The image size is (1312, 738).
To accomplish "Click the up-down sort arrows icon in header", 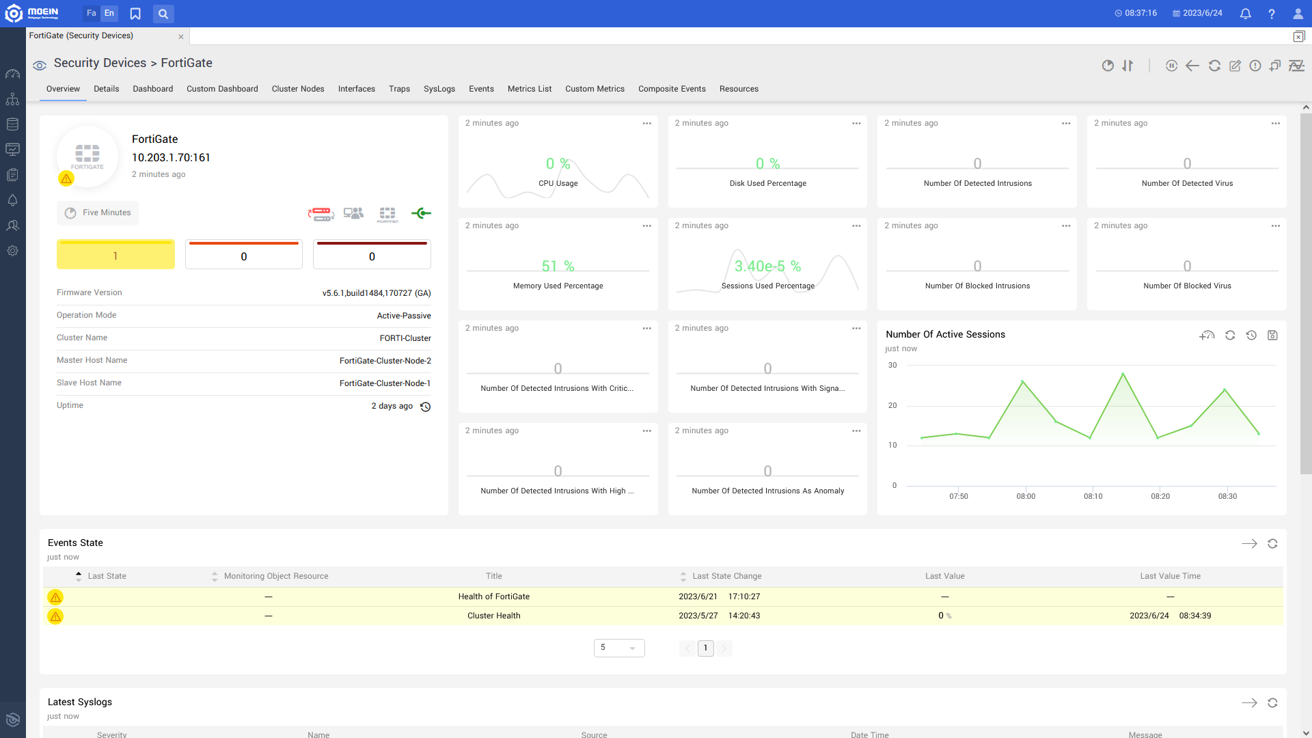I will point(1127,66).
